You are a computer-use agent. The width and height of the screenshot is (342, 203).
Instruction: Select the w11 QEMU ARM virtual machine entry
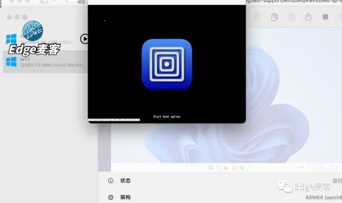click(x=46, y=62)
